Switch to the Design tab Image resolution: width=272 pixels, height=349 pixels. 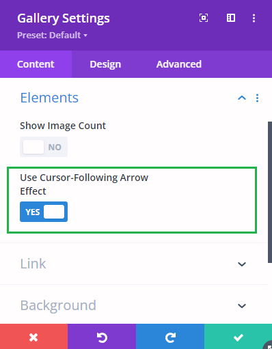point(105,64)
